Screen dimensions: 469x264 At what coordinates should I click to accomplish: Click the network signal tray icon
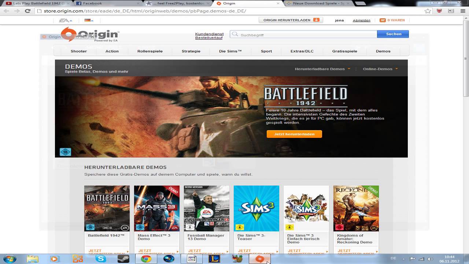coord(421,258)
